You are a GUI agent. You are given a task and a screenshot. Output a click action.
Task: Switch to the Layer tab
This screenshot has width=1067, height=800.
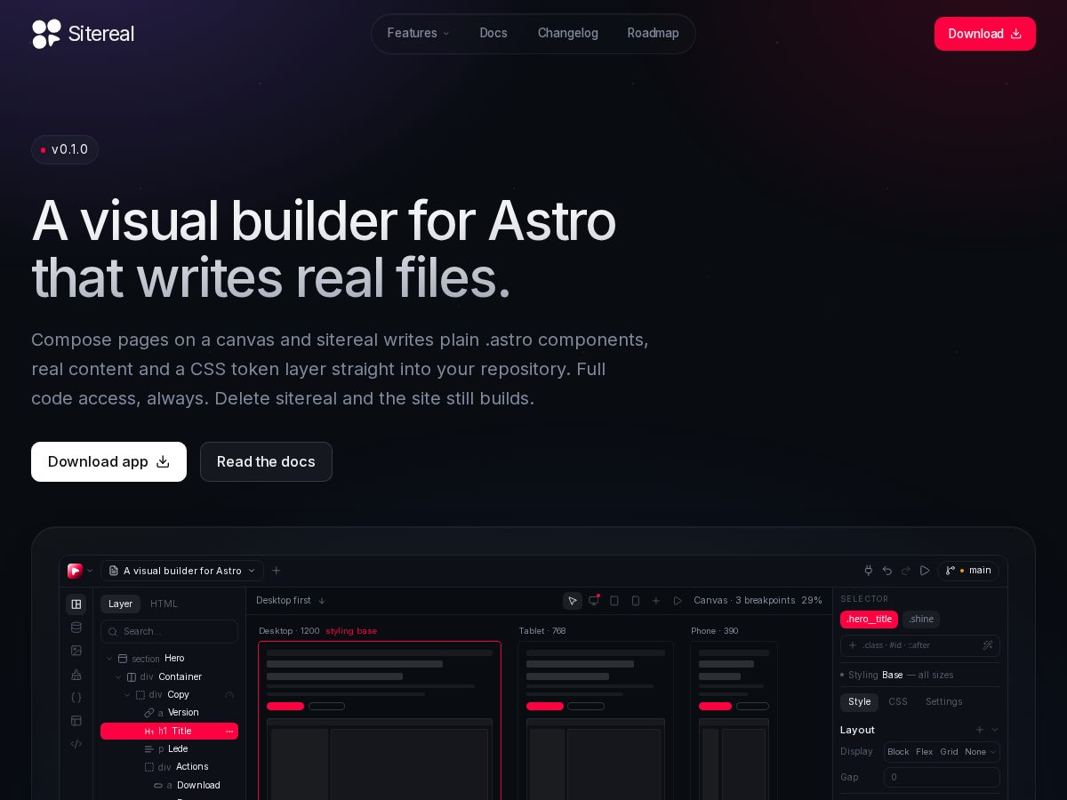[120, 604]
